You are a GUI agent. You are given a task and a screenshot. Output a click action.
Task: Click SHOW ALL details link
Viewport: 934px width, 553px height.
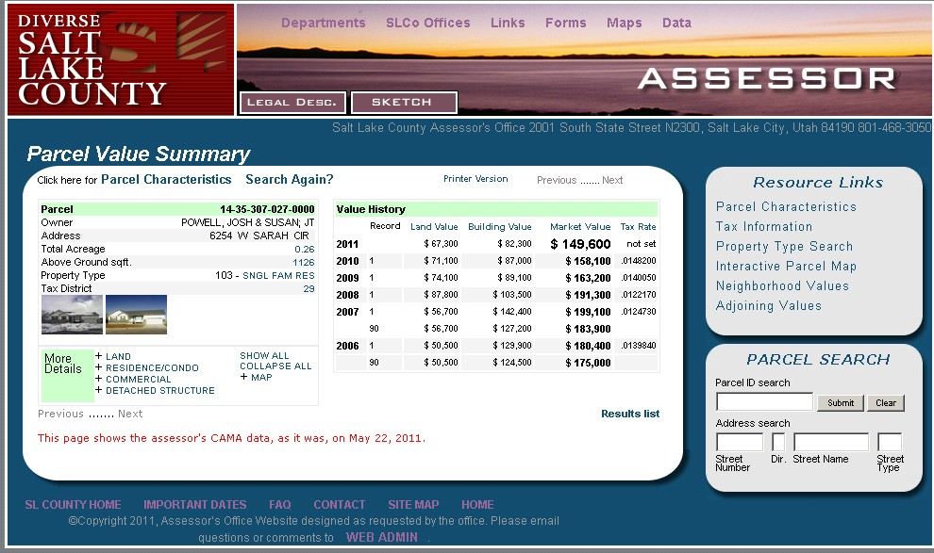(x=264, y=356)
